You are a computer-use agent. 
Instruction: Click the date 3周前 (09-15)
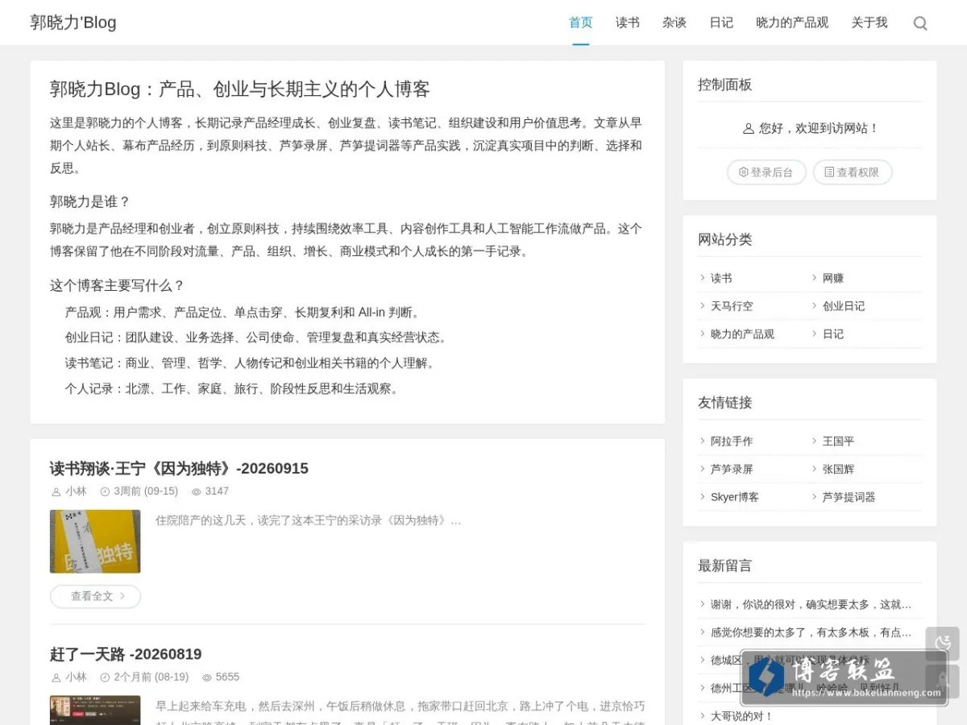tap(146, 491)
